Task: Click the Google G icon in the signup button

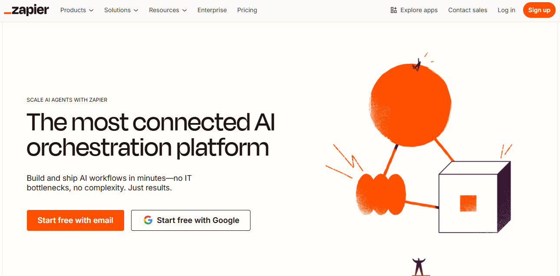Action: 148,220
